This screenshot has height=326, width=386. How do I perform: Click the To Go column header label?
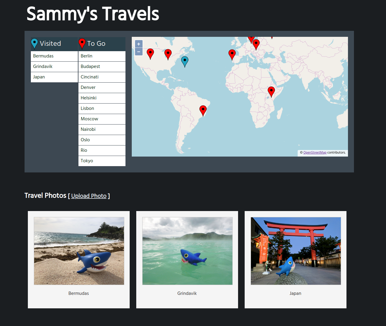click(96, 44)
